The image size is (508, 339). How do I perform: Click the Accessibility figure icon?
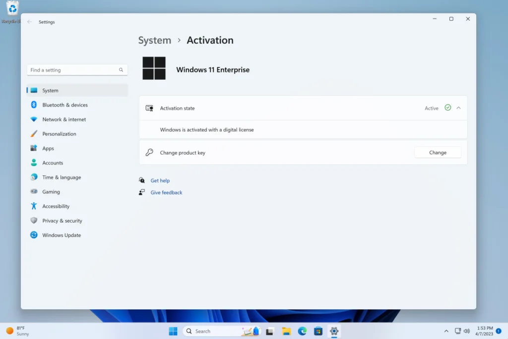[34, 206]
